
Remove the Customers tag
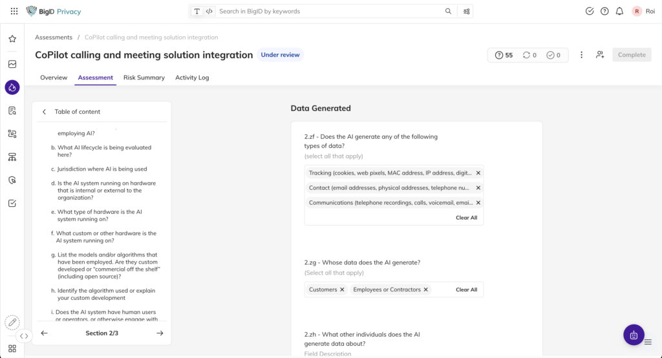coord(342,290)
